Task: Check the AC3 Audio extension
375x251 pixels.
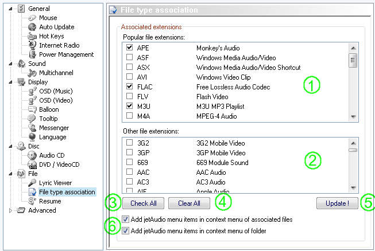Action: pyautogui.click(x=129, y=182)
